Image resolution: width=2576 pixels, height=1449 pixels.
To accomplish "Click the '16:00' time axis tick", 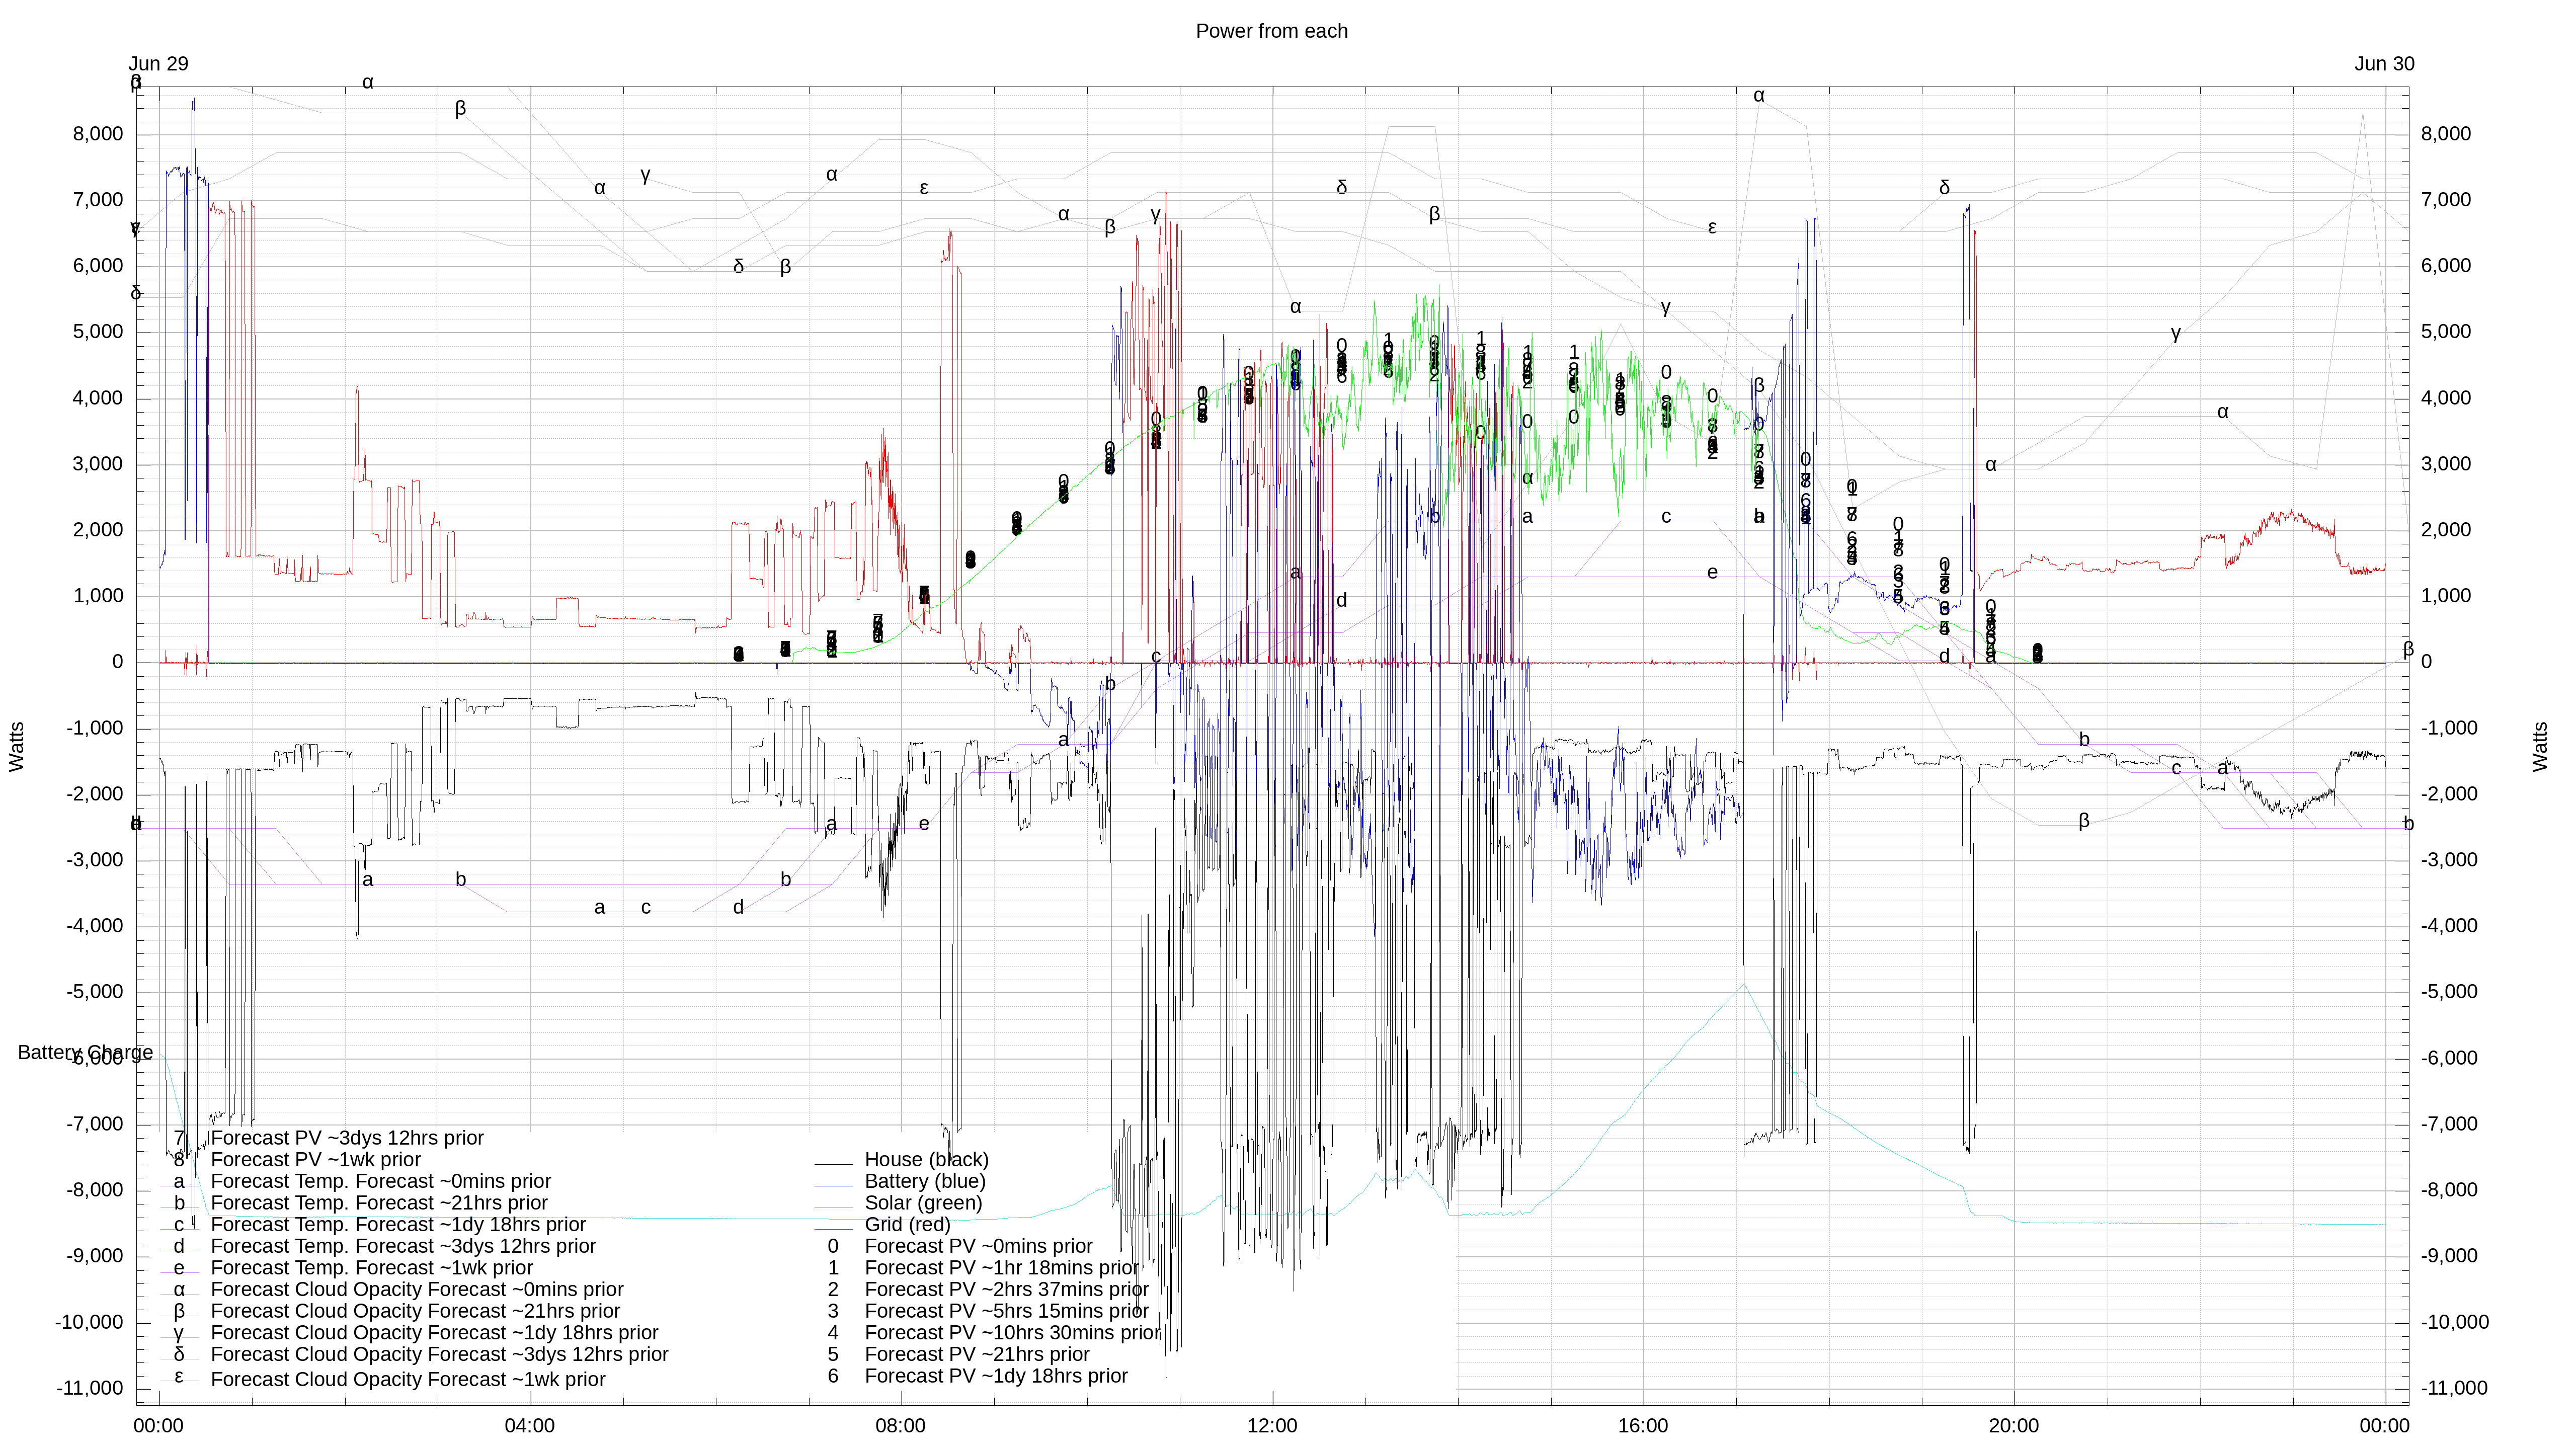I will [1642, 1426].
